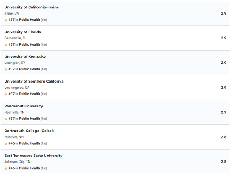Click the badge icon under University of Kentucky
231x175 pixels.
point(6,70)
